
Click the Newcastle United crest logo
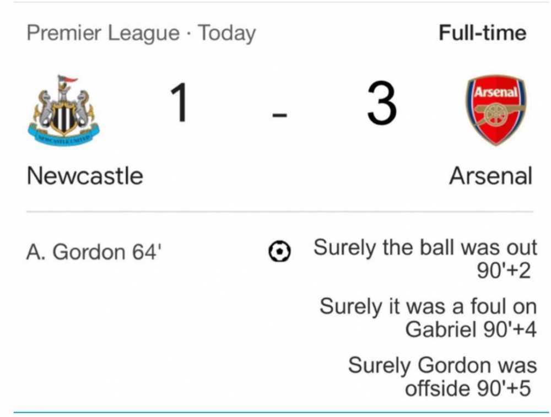tap(63, 110)
